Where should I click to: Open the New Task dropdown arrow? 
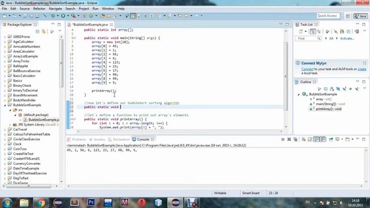click(x=306, y=31)
